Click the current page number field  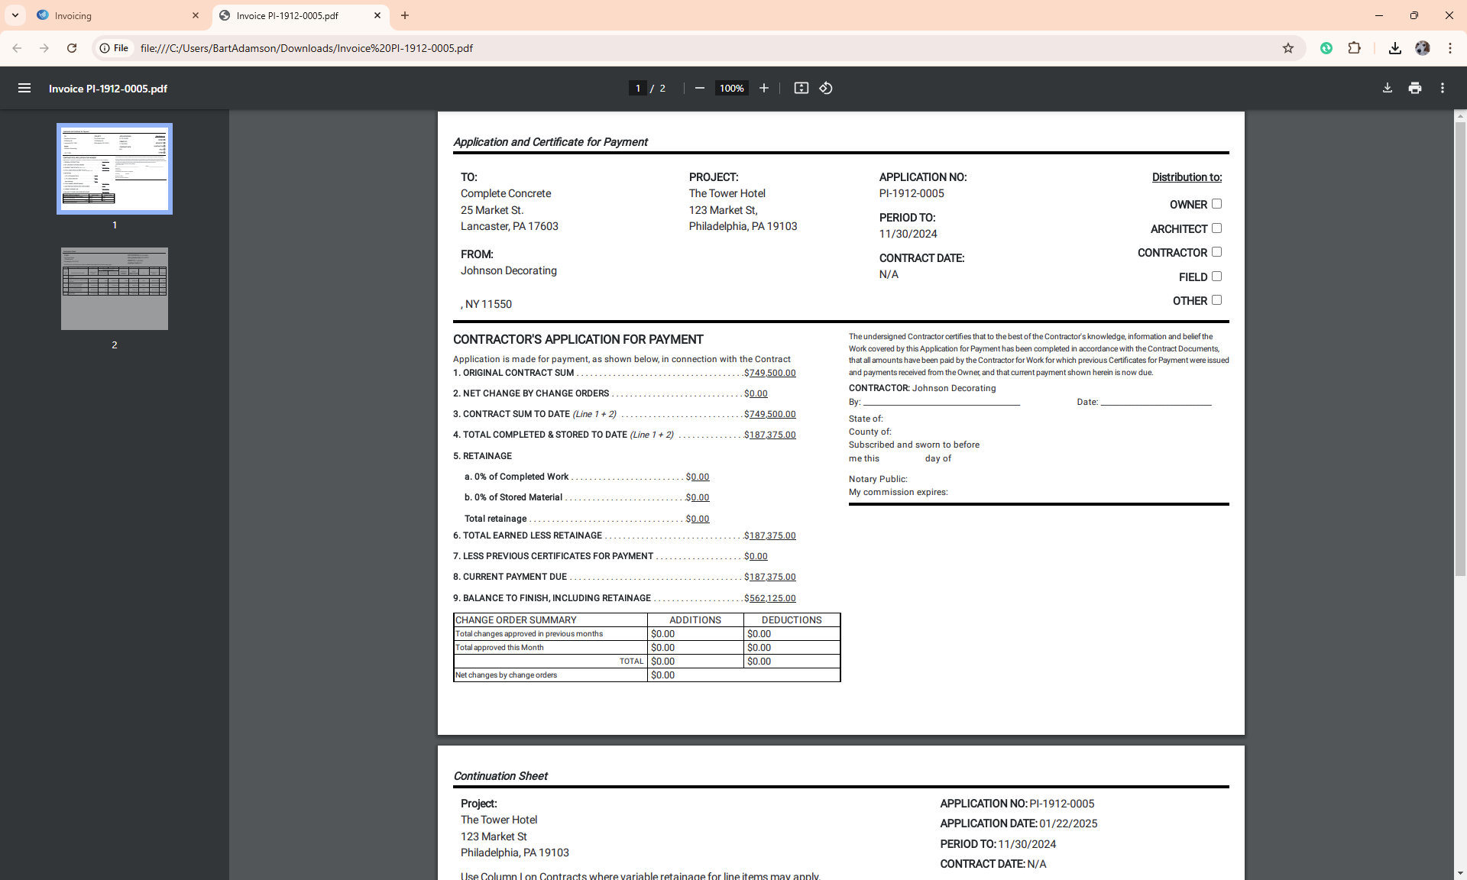coord(638,88)
